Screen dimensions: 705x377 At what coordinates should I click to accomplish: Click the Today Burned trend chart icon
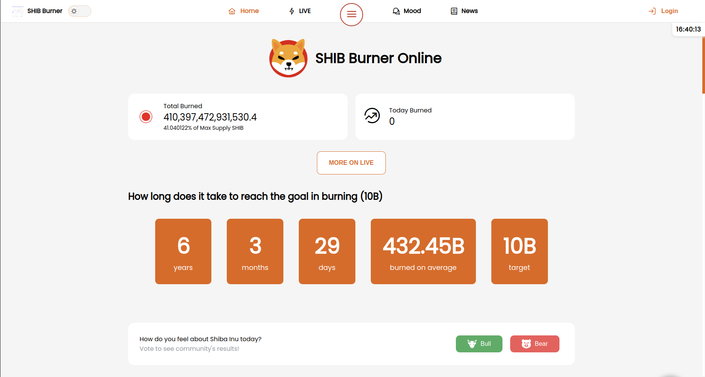(372, 116)
